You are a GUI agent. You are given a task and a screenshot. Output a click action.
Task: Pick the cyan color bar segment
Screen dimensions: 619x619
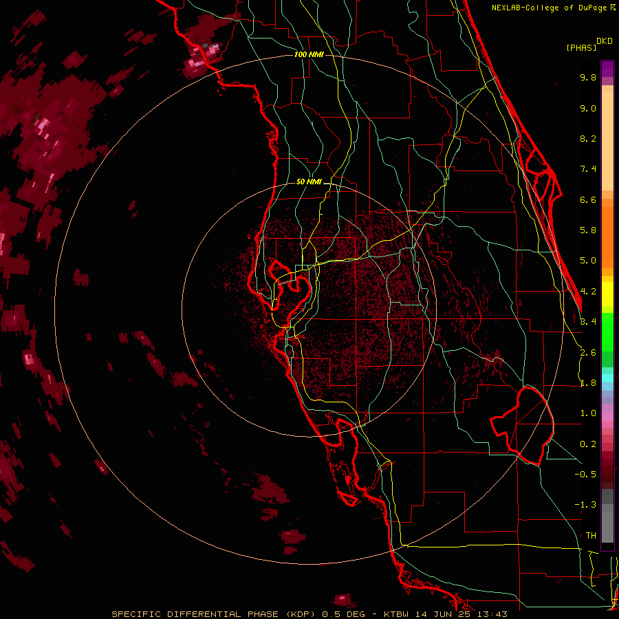pyautogui.click(x=607, y=378)
